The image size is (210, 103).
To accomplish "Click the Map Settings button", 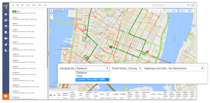I will click(x=59, y=10).
